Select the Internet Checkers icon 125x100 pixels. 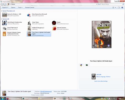click(54, 28)
